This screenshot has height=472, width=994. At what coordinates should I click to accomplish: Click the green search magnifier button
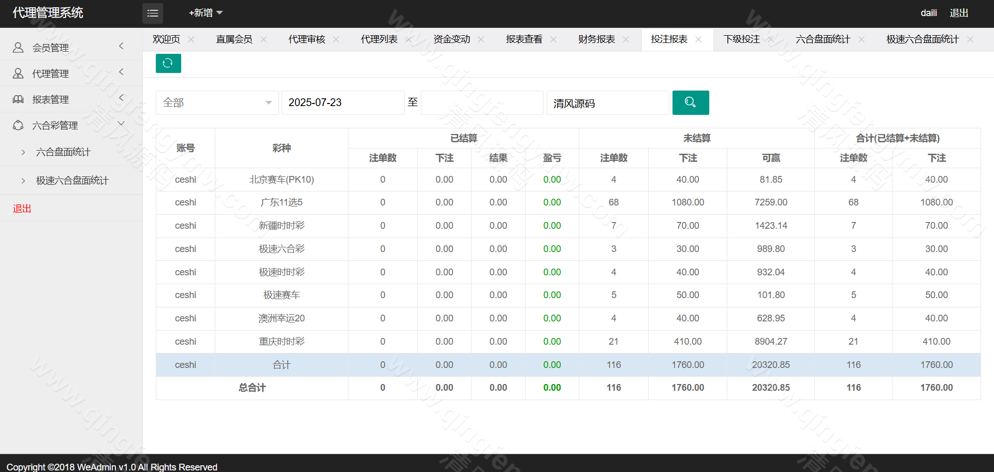click(690, 102)
